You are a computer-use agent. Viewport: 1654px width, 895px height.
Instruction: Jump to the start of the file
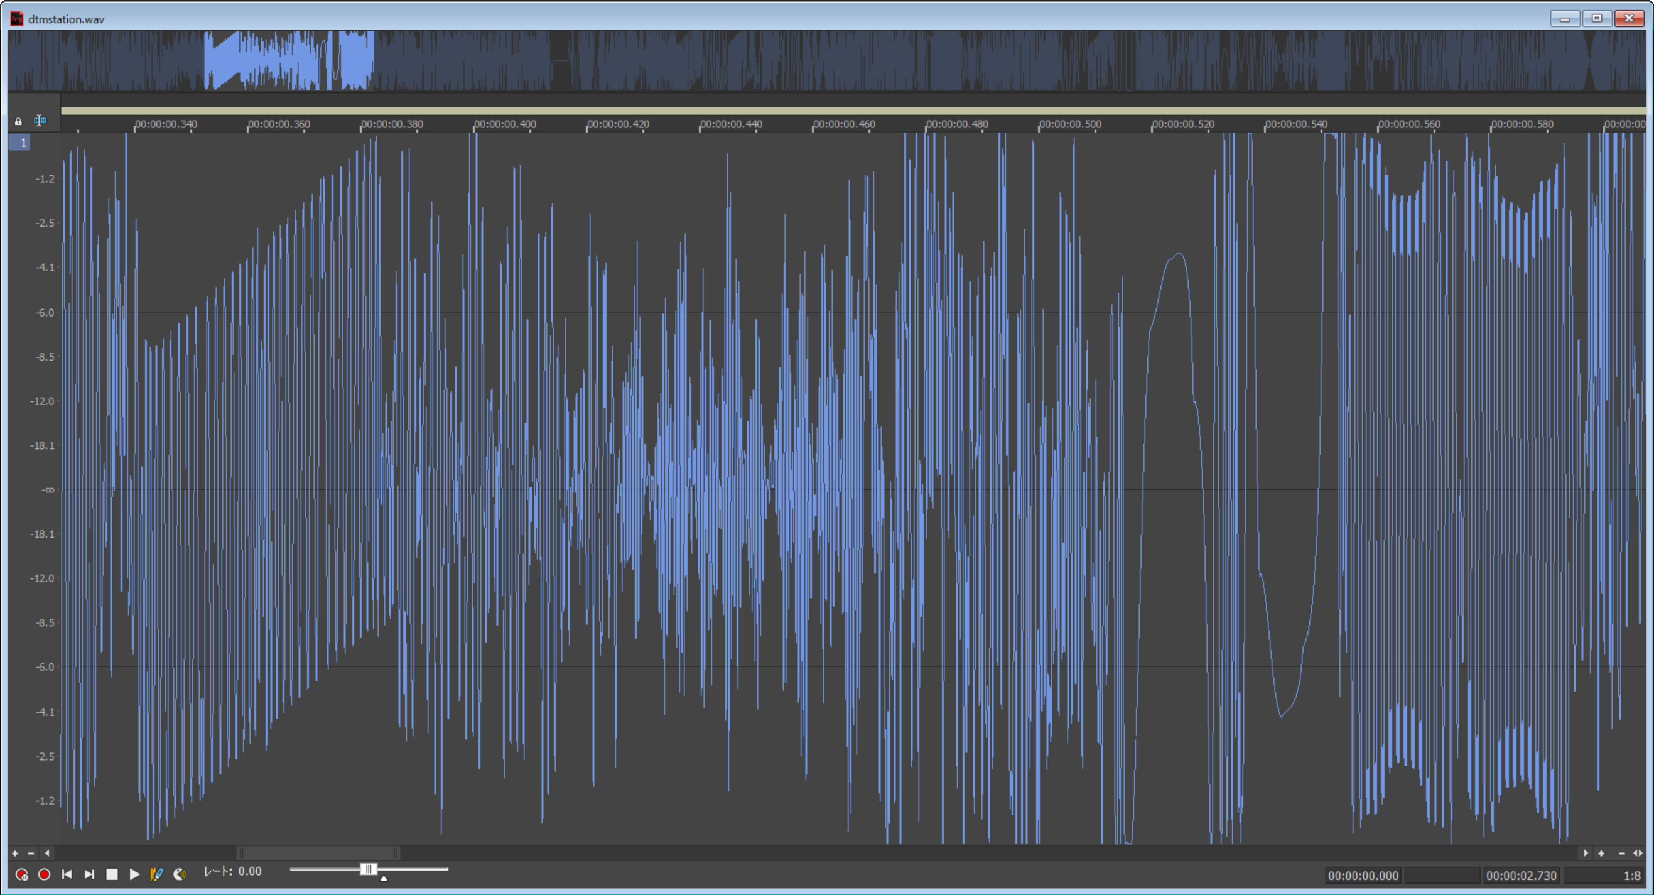[x=67, y=874]
